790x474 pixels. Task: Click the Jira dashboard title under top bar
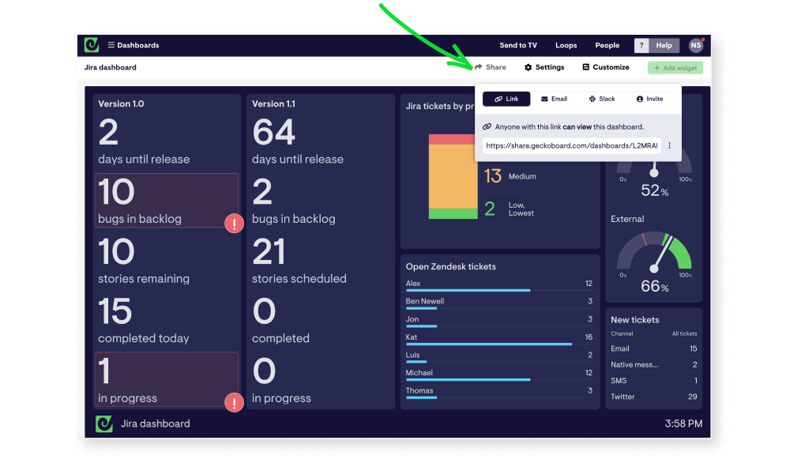coord(111,67)
